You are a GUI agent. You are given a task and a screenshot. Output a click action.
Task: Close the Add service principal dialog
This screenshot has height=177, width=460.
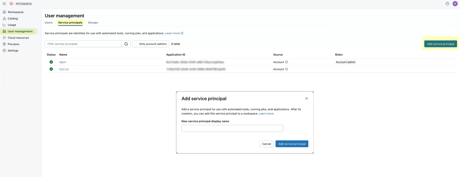pyautogui.click(x=306, y=98)
